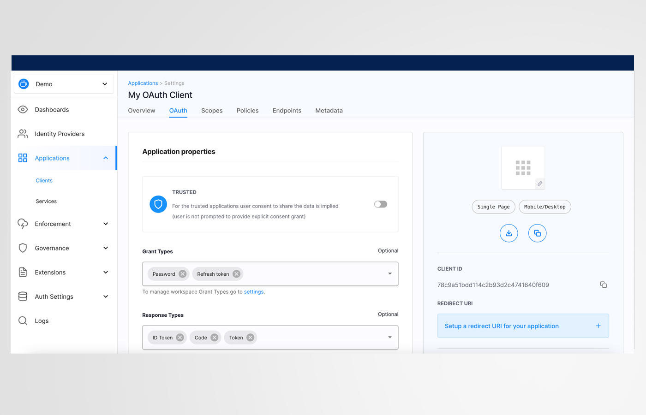Image resolution: width=646 pixels, height=415 pixels.
Task: Open the Grant Types dropdown
Action: 389,273
